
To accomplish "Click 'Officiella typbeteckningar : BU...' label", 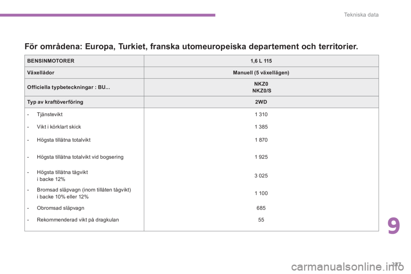I will pos(68,87).
